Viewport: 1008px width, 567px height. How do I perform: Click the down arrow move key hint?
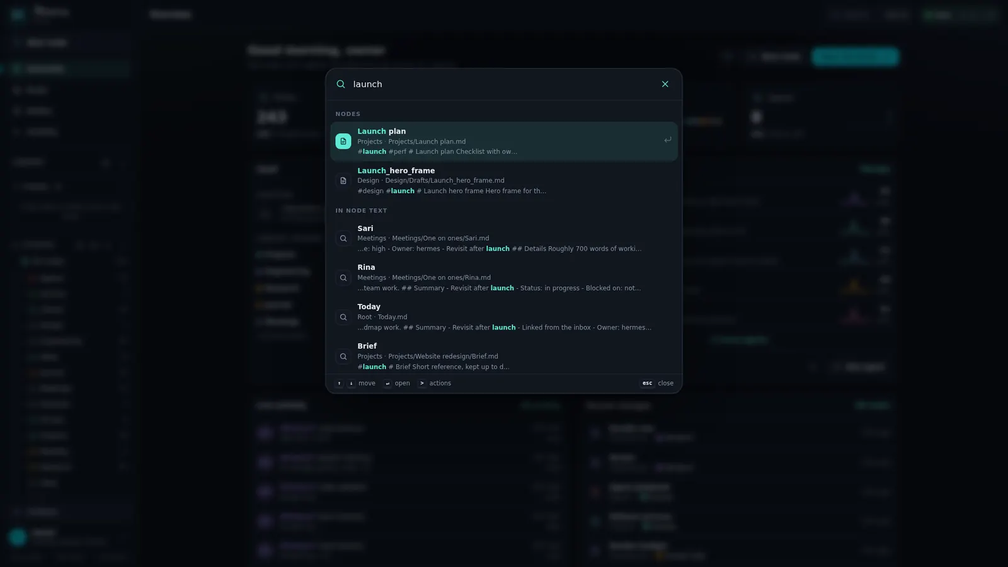(351, 383)
